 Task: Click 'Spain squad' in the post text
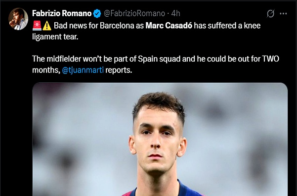pyautogui.click(x=159, y=59)
